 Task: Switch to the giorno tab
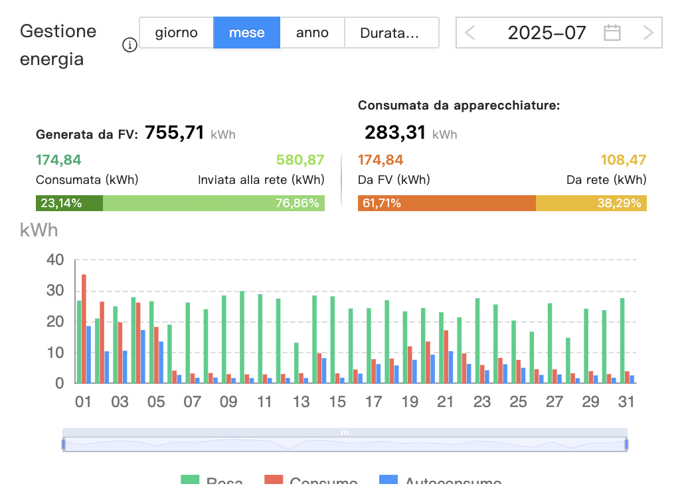point(176,33)
